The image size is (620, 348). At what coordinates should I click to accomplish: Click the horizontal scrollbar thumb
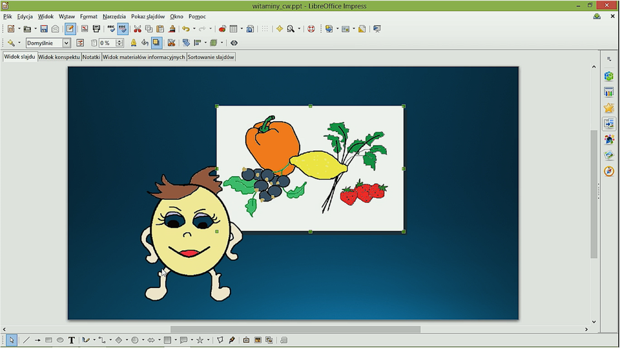tap(295, 329)
